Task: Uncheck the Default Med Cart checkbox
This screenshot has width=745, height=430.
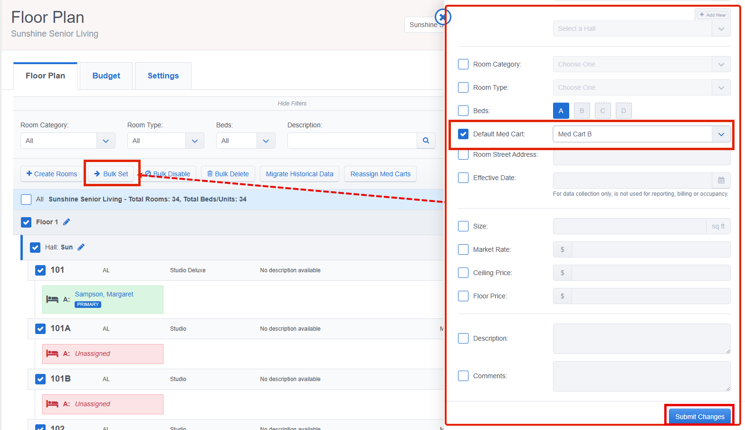Action: [463, 134]
